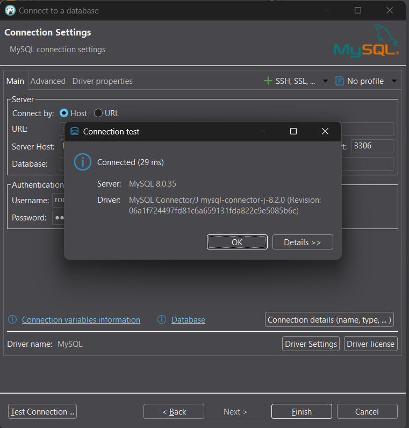Click the Password input field

(58, 218)
